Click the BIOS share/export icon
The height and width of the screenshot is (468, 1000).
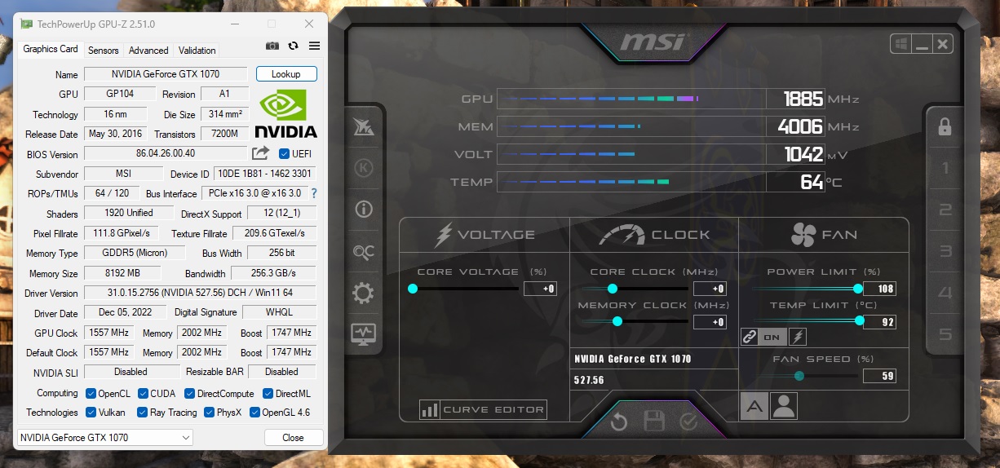click(x=260, y=153)
